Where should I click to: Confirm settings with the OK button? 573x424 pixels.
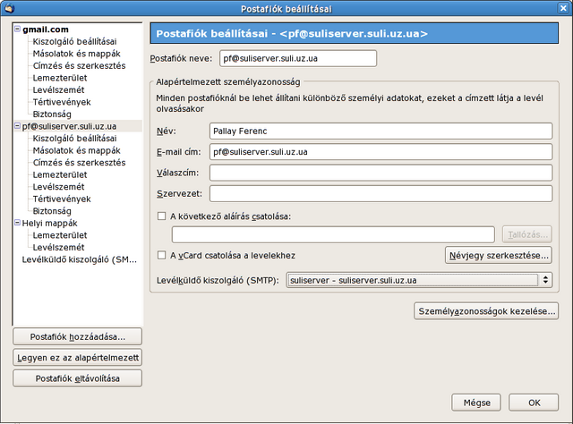pyautogui.click(x=535, y=402)
